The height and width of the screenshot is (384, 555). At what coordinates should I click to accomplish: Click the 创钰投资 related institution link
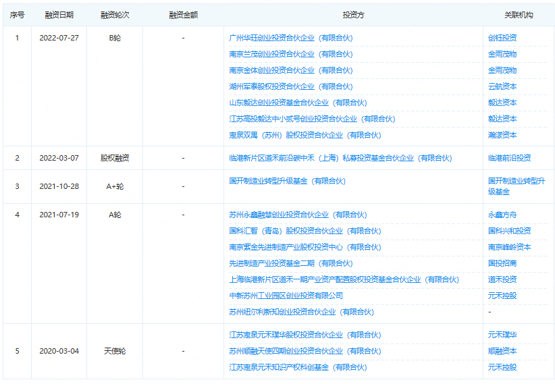click(502, 38)
